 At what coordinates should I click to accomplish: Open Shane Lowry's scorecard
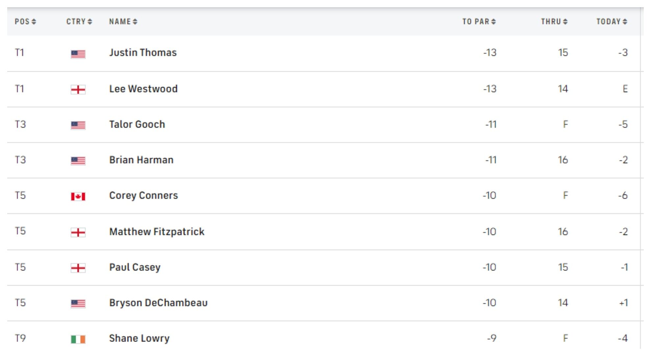point(139,338)
